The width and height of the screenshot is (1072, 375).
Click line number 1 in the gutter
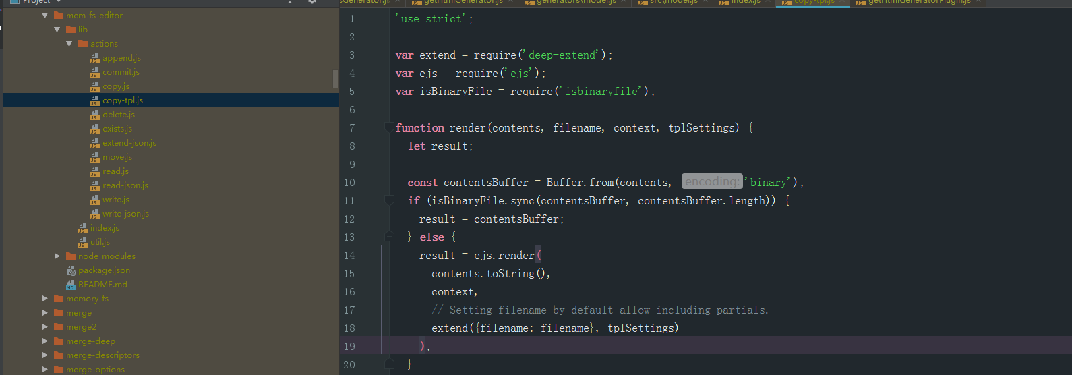pos(352,19)
